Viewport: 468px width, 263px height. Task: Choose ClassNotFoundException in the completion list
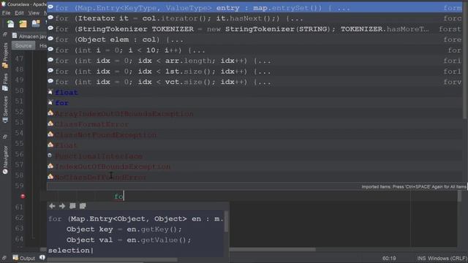pyautogui.click(x=255, y=134)
